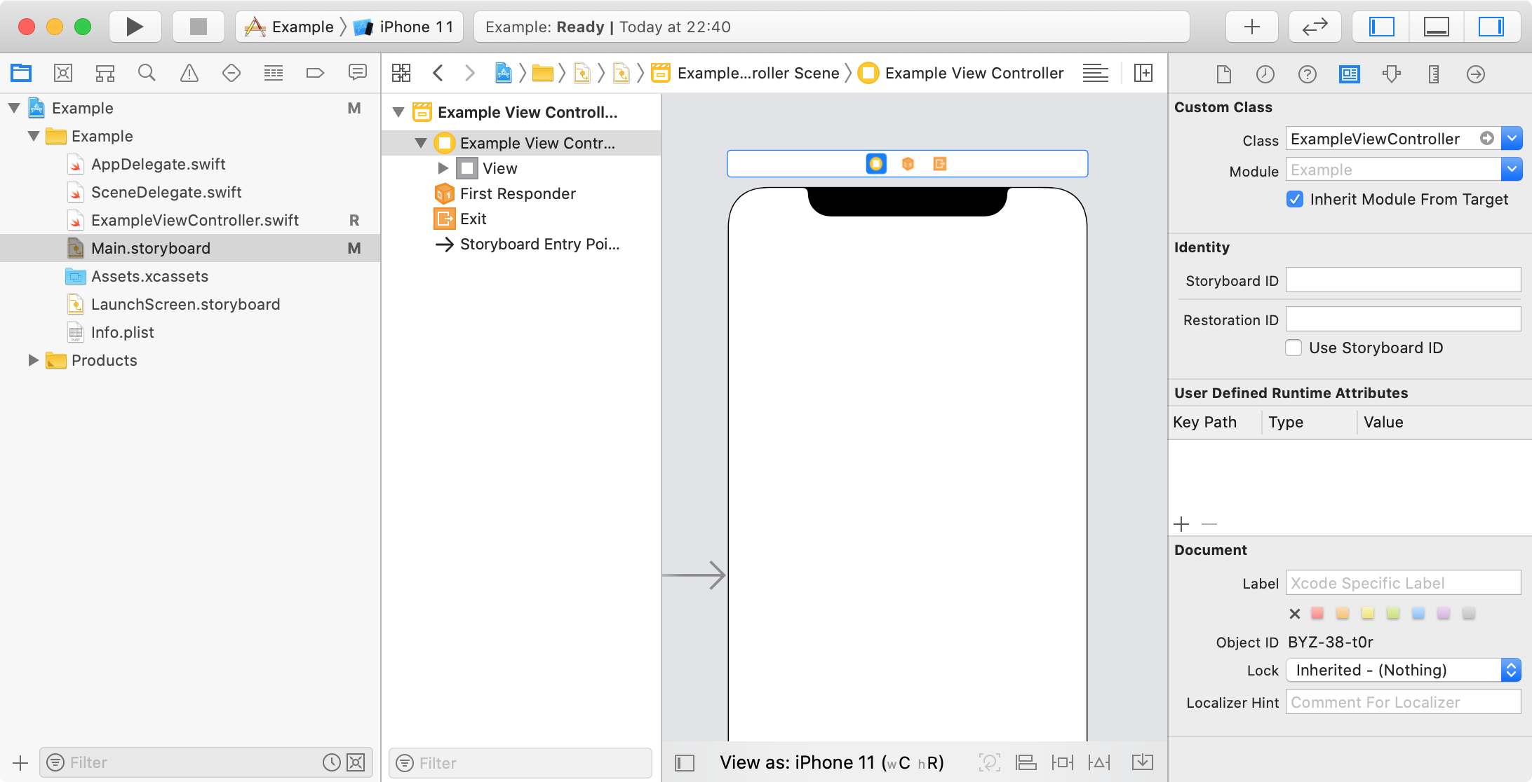Open the Quick Help inspector
1532x782 pixels.
click(x=1308, y=74)
